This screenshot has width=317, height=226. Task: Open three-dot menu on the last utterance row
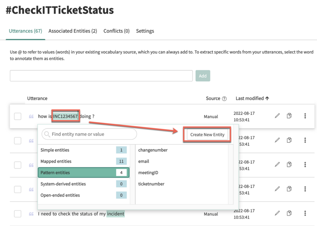305,213
